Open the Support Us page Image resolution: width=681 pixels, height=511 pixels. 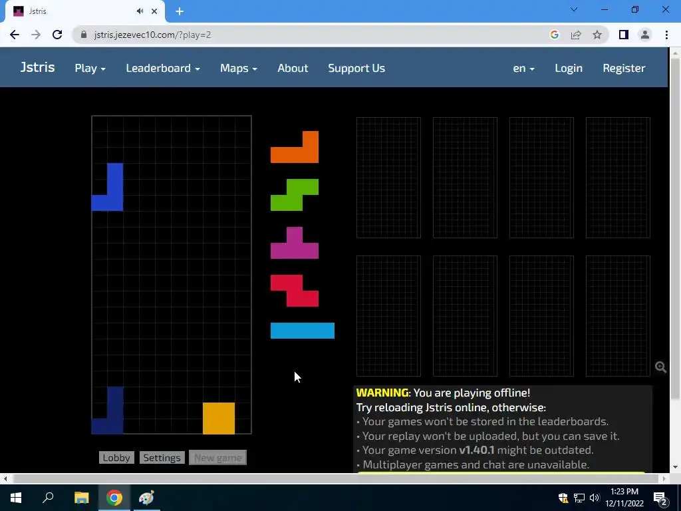pos(356,69)
